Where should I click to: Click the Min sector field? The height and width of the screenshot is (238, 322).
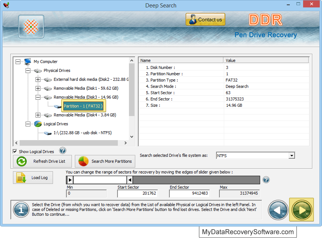click(x=86, y=194)
